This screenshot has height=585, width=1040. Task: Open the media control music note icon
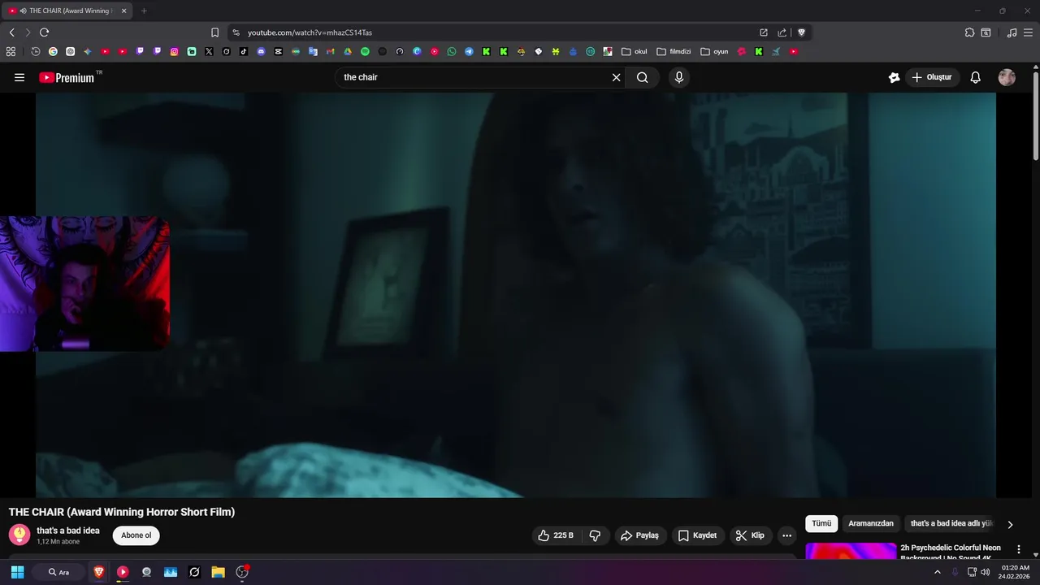pyautogui.click(x=1012, y=32)
